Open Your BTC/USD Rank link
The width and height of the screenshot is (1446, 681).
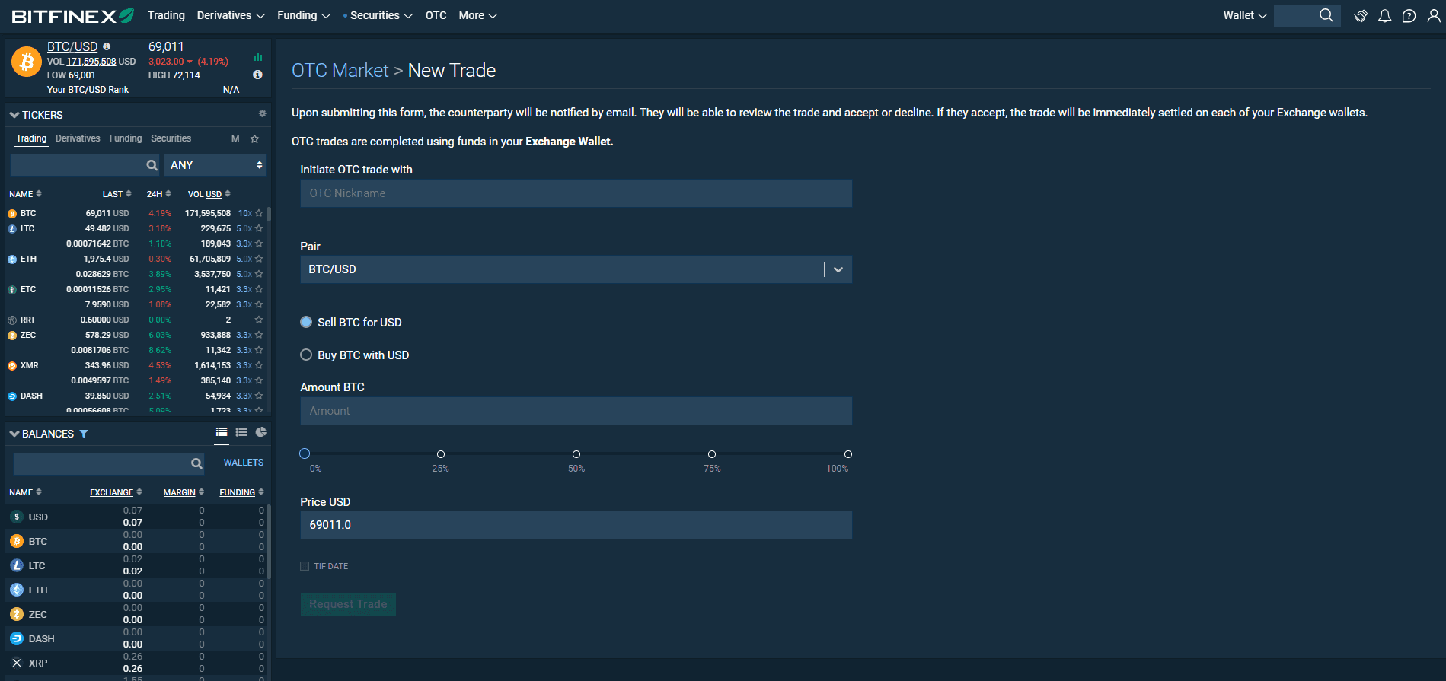click(x=88, y=90)
